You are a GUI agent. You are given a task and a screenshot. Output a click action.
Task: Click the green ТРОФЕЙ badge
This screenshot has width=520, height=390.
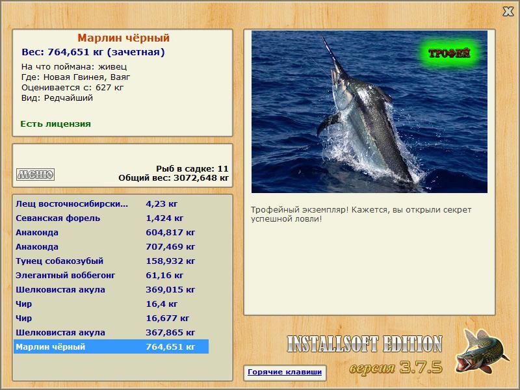(x=449, y=53)
